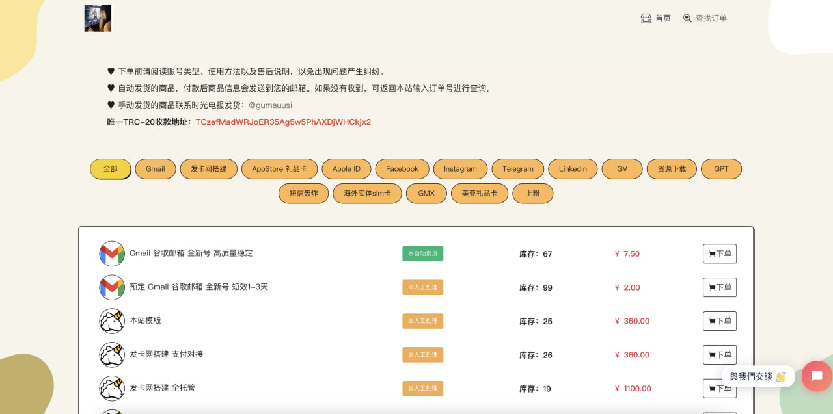Click the stock value 库存: 19
This screenshot has height=414, width=833.
(x=535, y=389)
